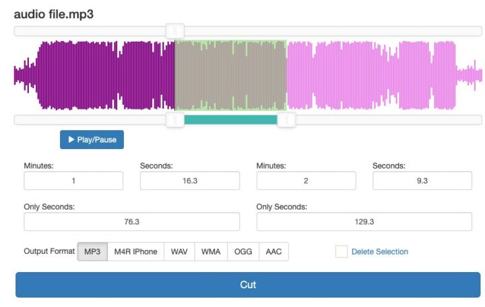The image size is (485, 307).
Task: Choose WMA as output format
Action: pos(211,252)
